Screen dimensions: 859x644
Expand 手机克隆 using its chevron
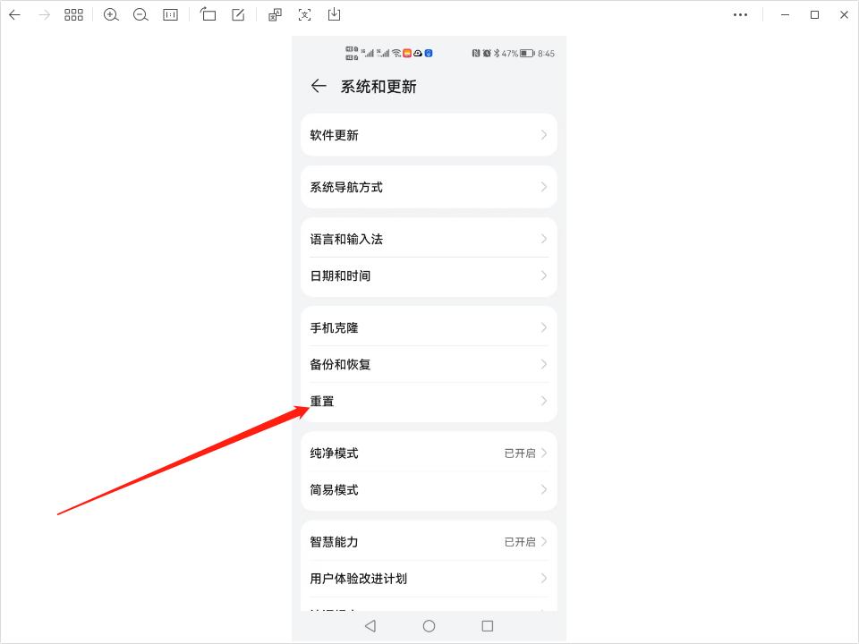tap(543, 328)
